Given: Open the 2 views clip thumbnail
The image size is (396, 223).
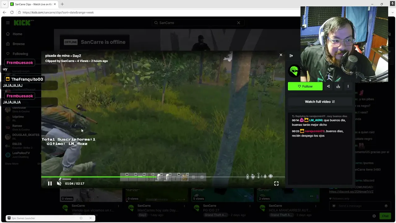Looking at the screenshot, I should tap(288, 195).
